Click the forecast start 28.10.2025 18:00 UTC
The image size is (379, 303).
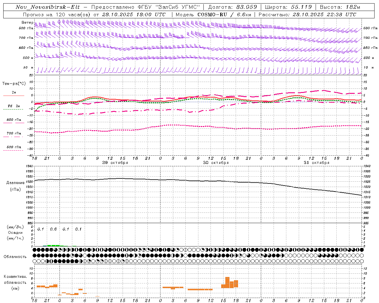[x=134, y=14]
